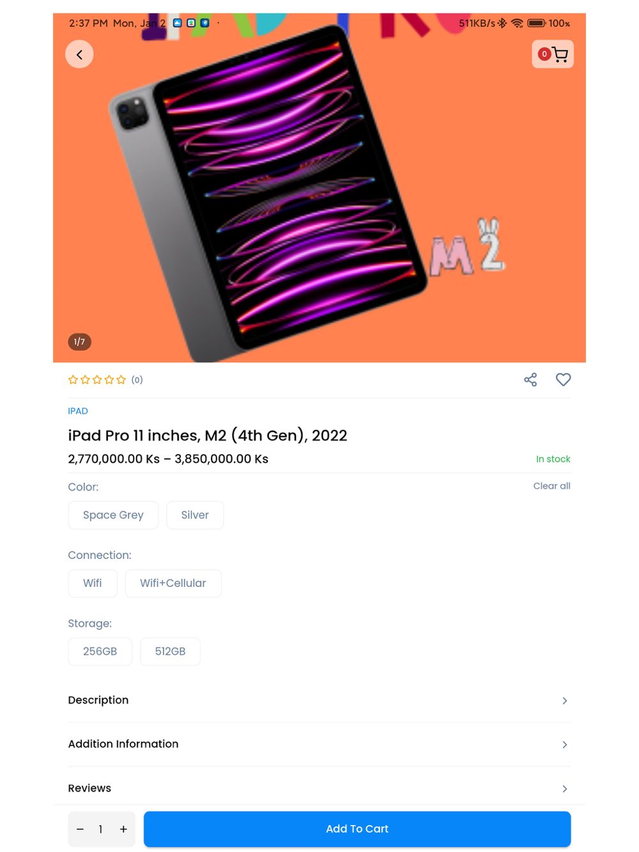Expand the Reviews section
The height and width of the screenshot is (852, 639).
point(319,788)
